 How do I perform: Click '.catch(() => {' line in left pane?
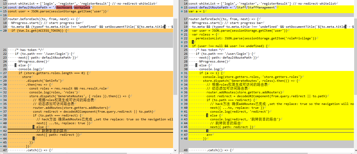38,150
